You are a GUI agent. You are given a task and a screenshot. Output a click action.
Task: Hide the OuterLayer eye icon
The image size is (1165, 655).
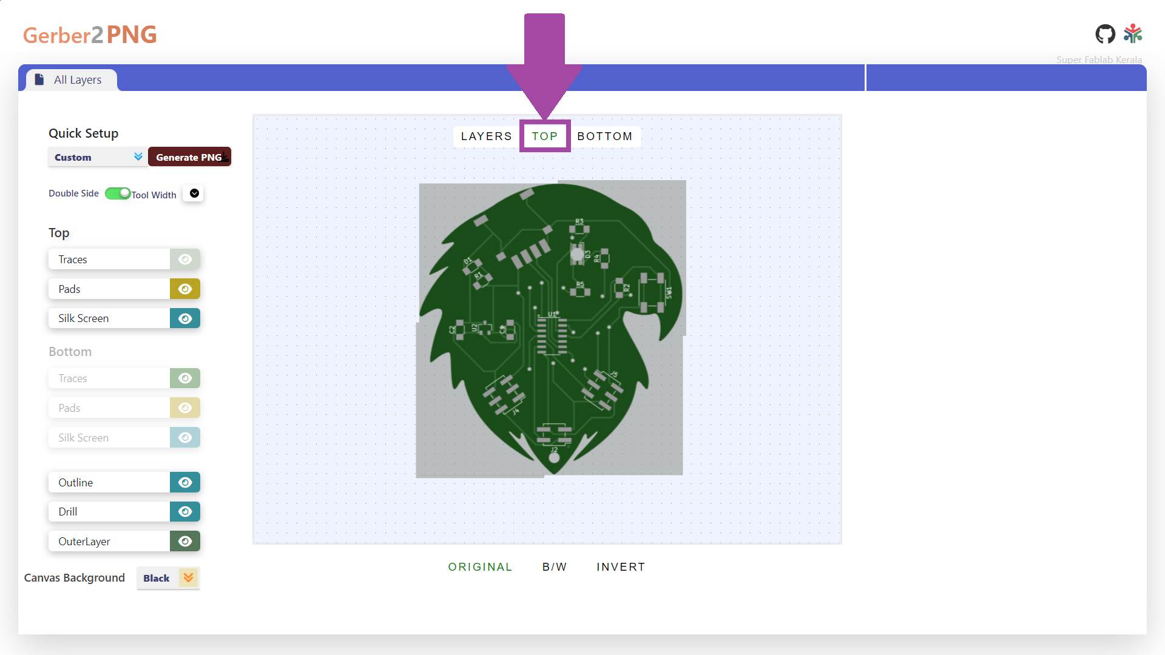pos(185,542)
